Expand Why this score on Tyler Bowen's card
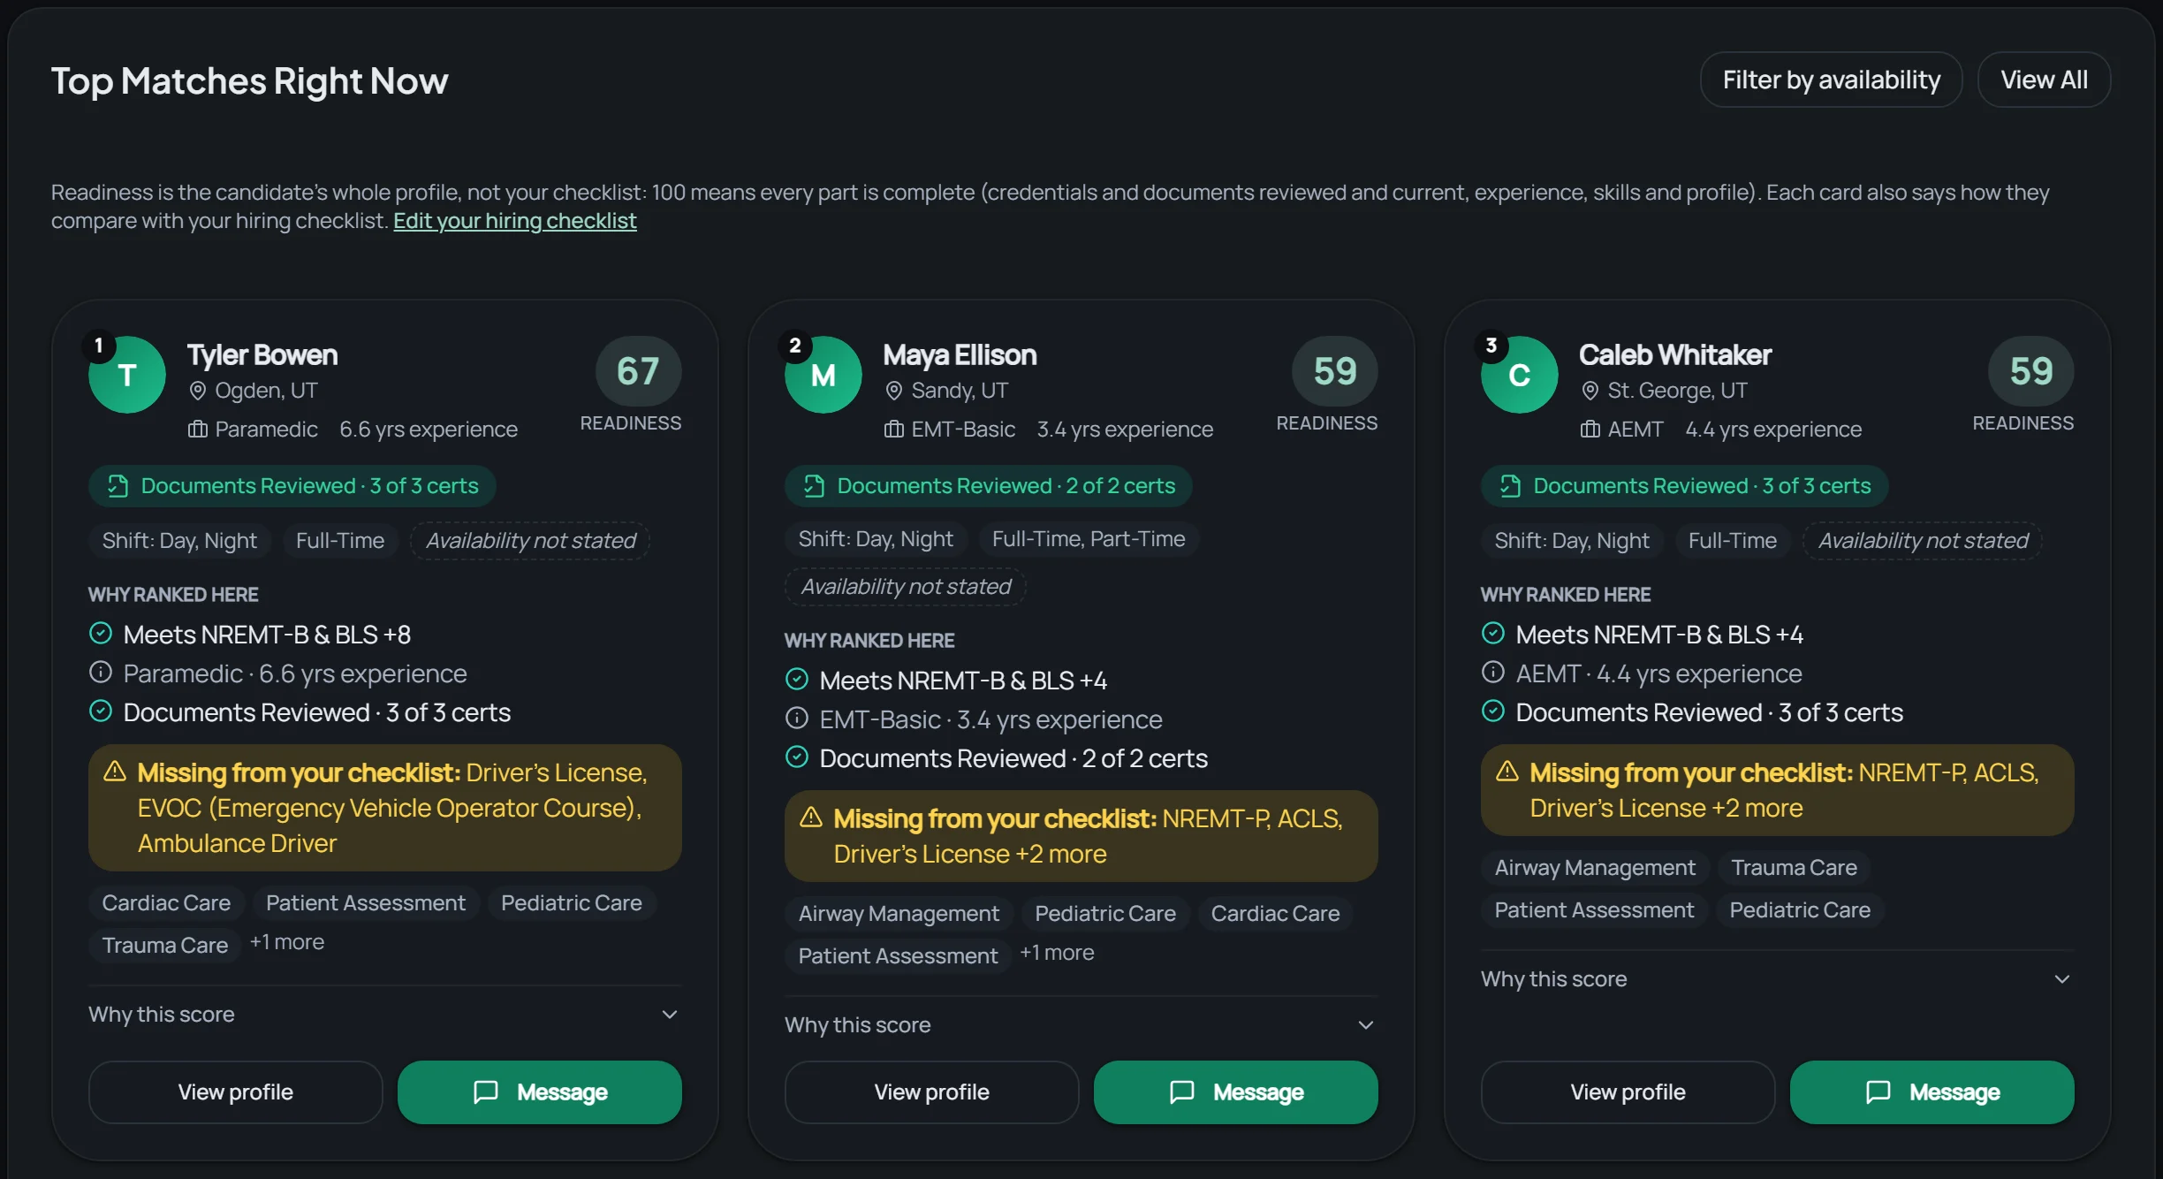Viewport: 2163px width, 1179px height. click(x=384, y=1015)
